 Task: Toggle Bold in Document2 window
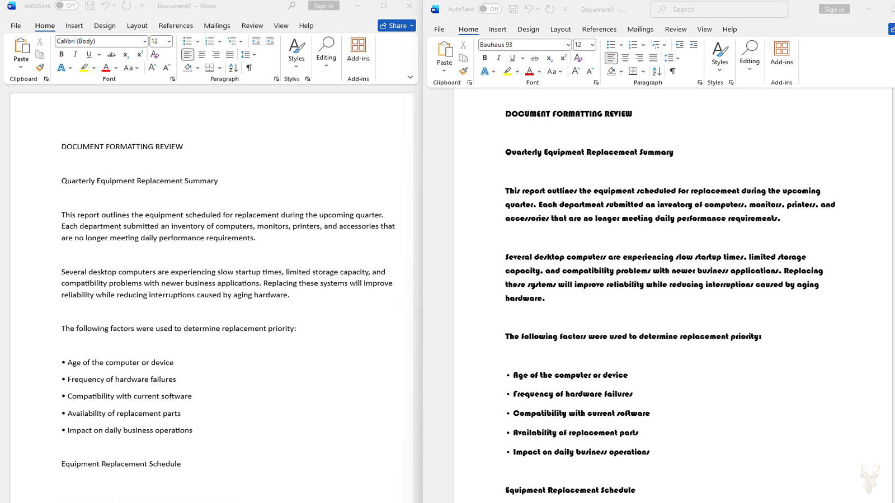tap(62, 54)
